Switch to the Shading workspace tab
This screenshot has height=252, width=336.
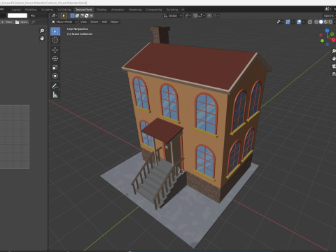(101, 10)
